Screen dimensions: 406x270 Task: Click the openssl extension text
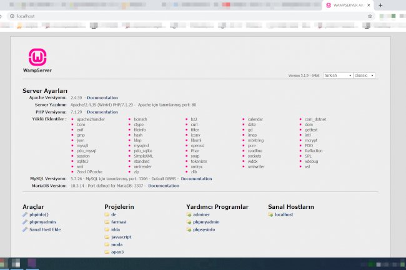click(197, 145)
